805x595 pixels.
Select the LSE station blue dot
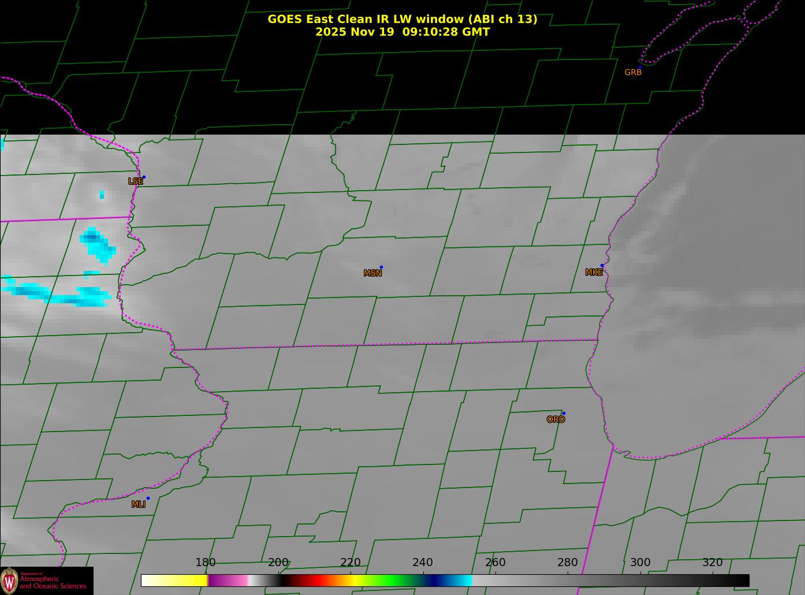pyautogui.click(x=144, y=177)
